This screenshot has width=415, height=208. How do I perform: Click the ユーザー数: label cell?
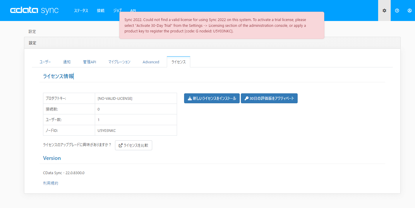[69, 120]
